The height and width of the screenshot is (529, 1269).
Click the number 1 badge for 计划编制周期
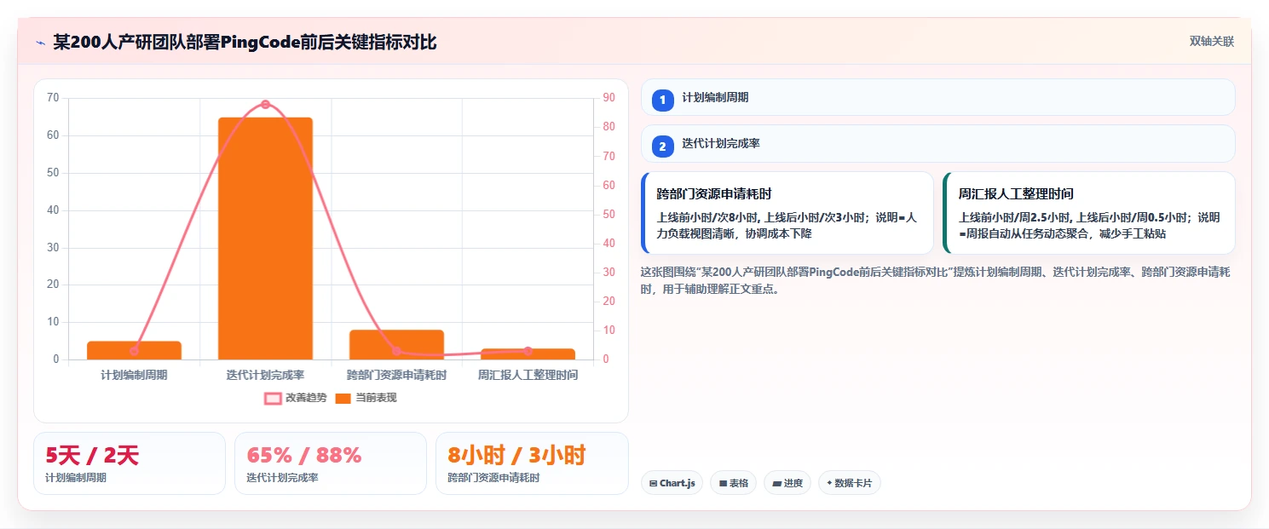pos(662,100)
